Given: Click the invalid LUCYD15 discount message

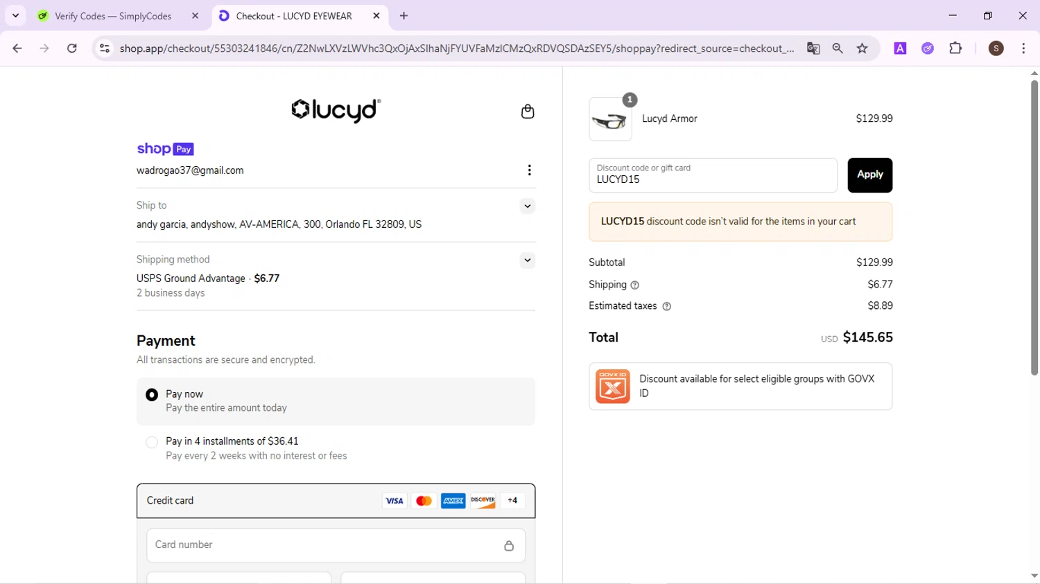Looking at the screenshot, I should [740, 222].
